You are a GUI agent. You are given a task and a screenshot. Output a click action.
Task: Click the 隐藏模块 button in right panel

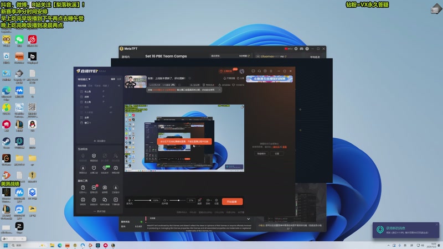(261, 154)
